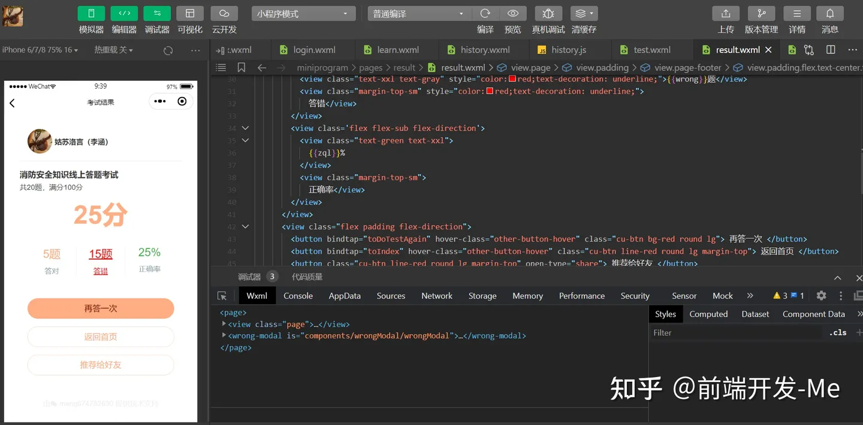Click the compile refresh icon (编译)
Viewport: 863px width, 425px height.
tap(485, 14)
